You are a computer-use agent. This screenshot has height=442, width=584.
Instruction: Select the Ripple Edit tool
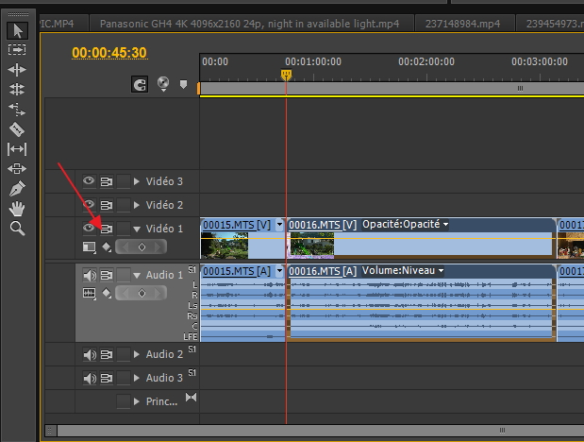pyautogui.click(x=17, y=70)
